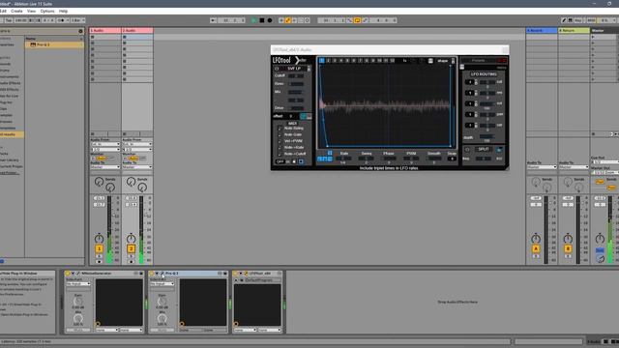Toggle the return B track activator

pyautogui.click(x=568, y=248)
